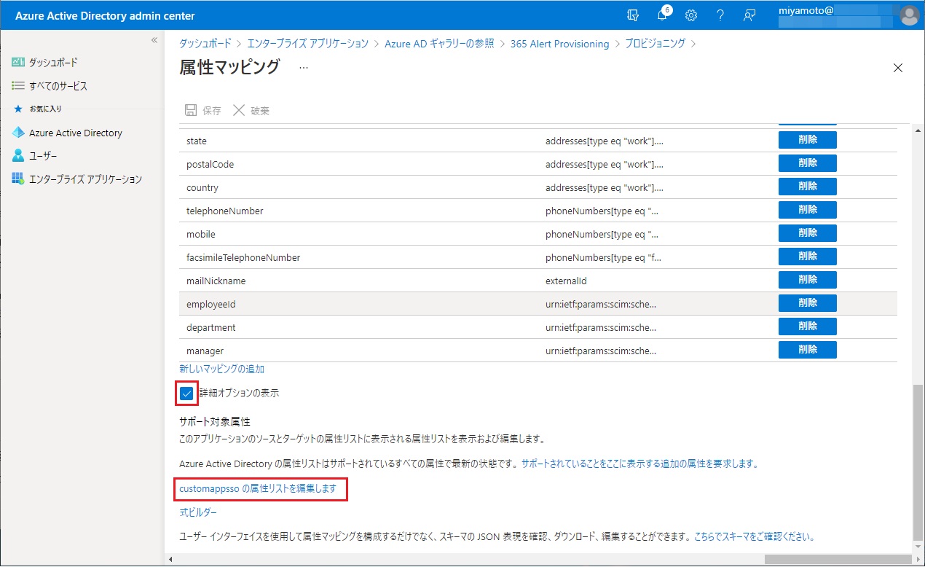Open the notifications bell icon
925x567 pixels.
(x=662, y=15)
